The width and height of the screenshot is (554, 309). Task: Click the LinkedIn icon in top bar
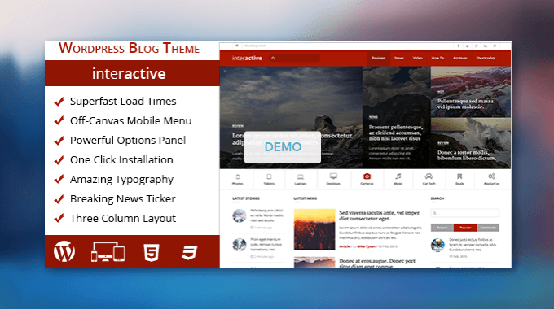point(486,46)
